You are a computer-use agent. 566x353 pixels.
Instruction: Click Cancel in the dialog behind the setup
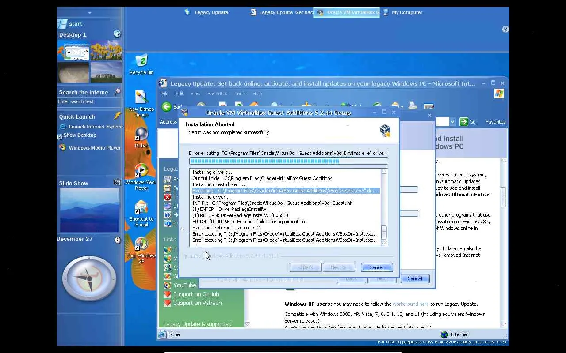pos(415,278)
